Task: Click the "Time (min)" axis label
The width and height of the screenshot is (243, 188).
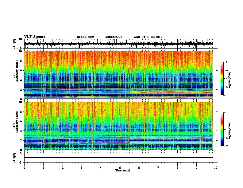Action: [x=123, y=170]
